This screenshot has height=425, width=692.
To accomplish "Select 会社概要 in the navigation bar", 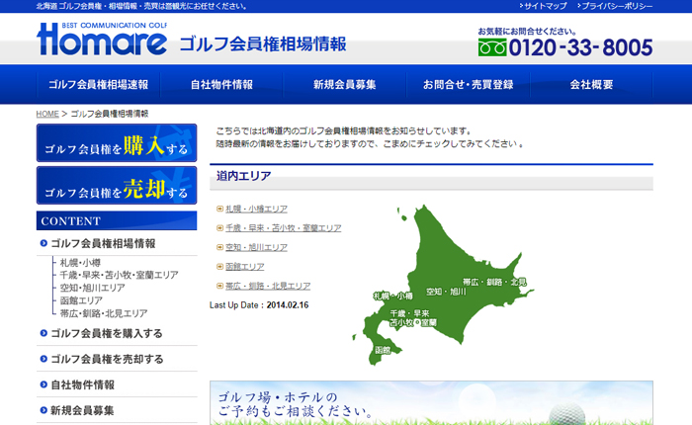I will coord(591,85).
